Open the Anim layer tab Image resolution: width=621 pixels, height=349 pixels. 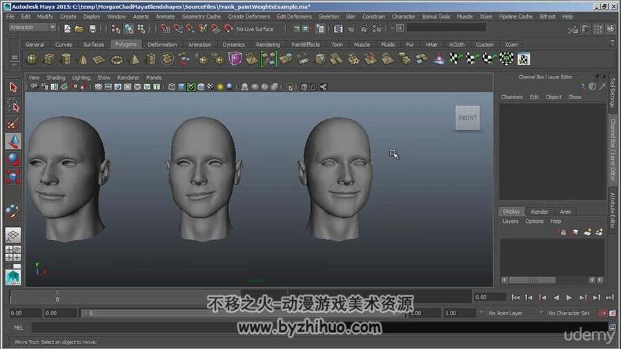point(566,212)
